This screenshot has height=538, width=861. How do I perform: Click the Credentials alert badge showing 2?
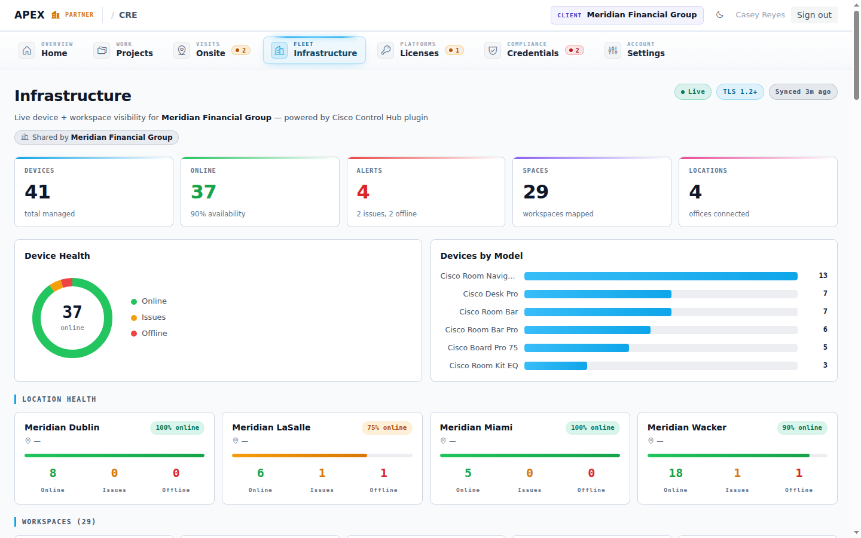575,50
